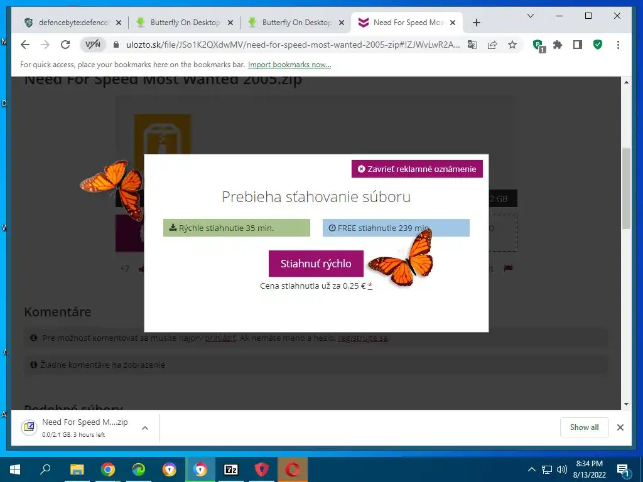
Task: Open the notification center icon
Action: (x=624, y=469)
